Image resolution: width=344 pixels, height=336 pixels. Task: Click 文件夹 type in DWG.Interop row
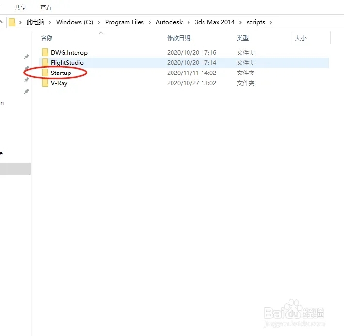coord(246,53)
